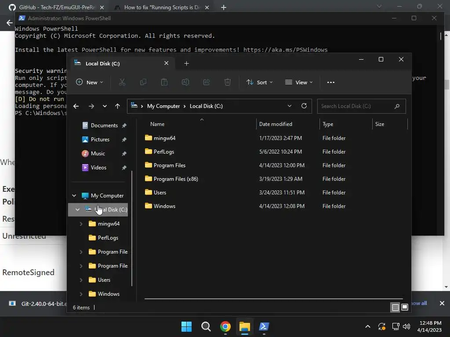Open the Sort dropdown menu

point(259,82)
